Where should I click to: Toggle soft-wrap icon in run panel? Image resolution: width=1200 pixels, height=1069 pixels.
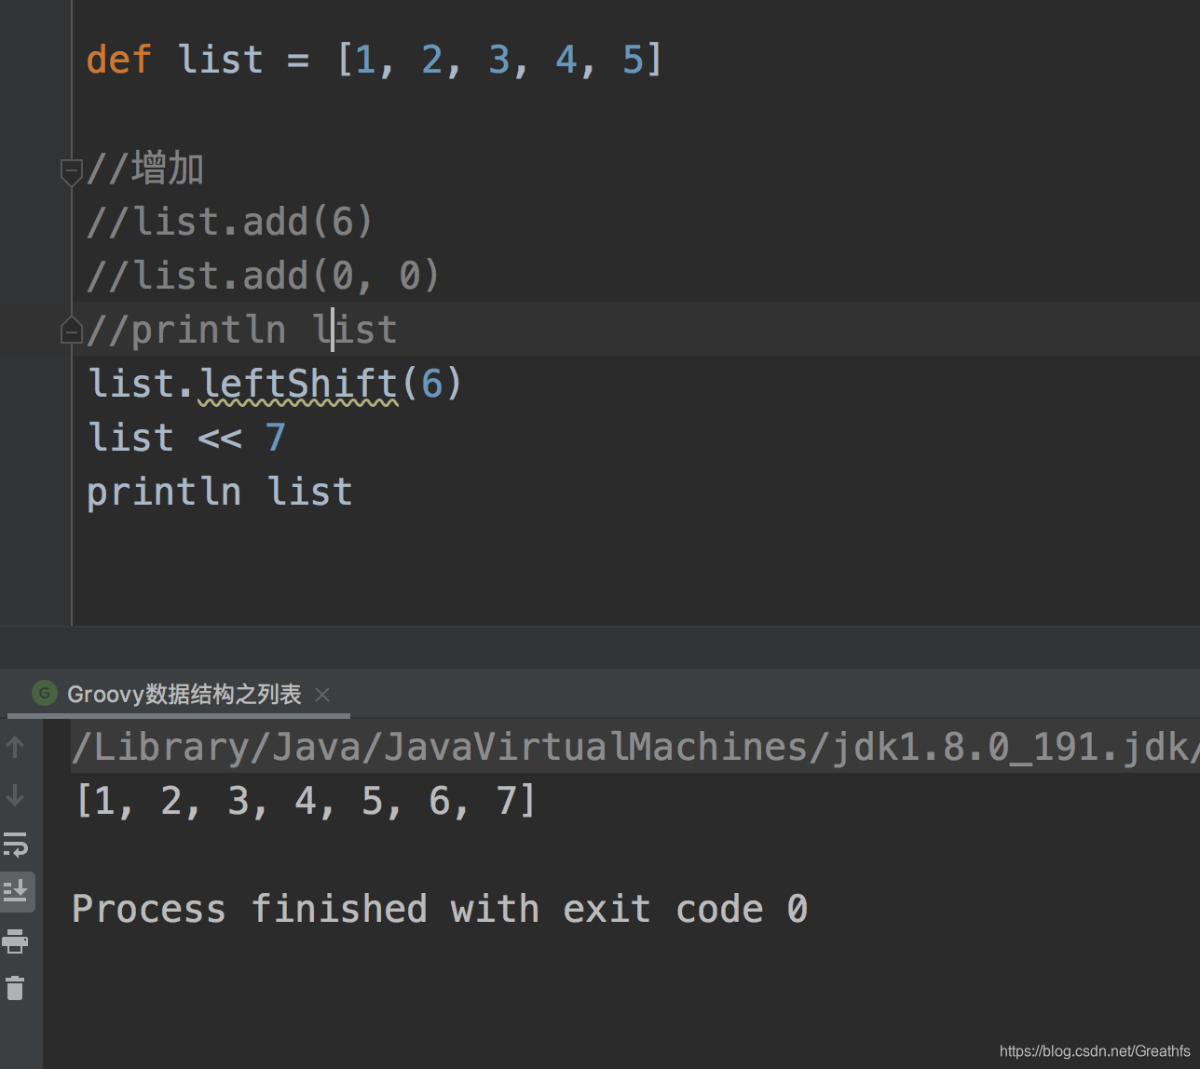[15, 846]
